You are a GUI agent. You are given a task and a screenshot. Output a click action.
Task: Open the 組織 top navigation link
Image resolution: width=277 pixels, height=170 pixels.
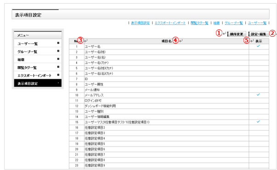pos(216,23)
